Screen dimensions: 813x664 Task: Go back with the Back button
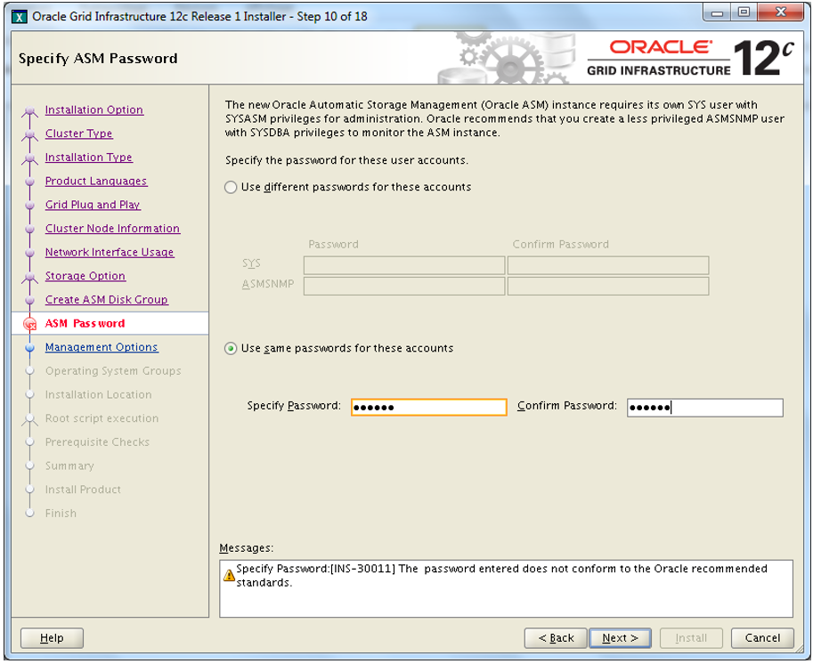(x=556, y=638)
